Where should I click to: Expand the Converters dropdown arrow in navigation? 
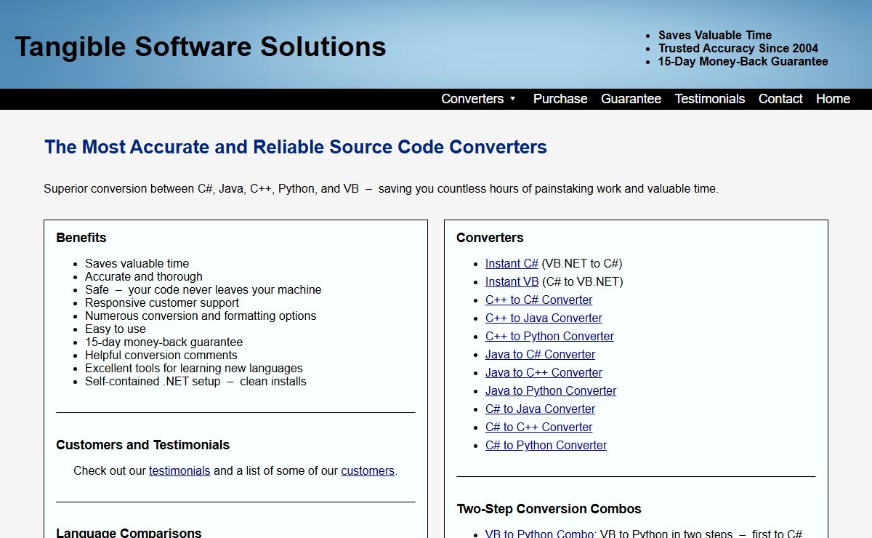click(512, 99)
